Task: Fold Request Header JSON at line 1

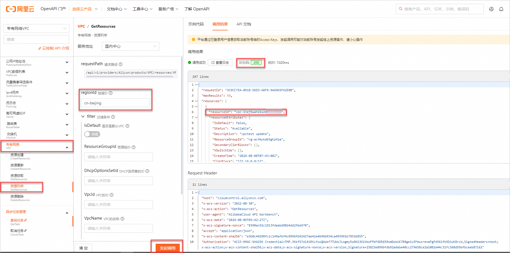Action: coord(196,192)
